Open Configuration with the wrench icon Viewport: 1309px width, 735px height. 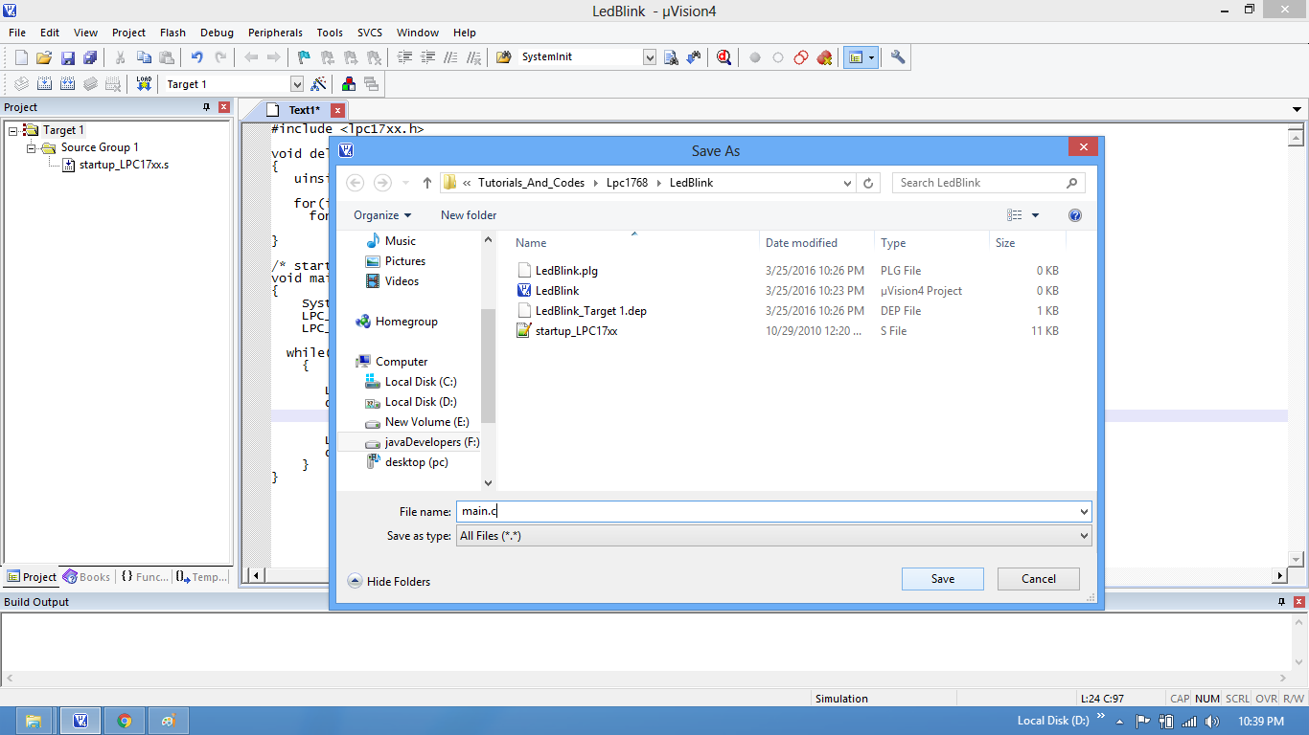point(898,57)
